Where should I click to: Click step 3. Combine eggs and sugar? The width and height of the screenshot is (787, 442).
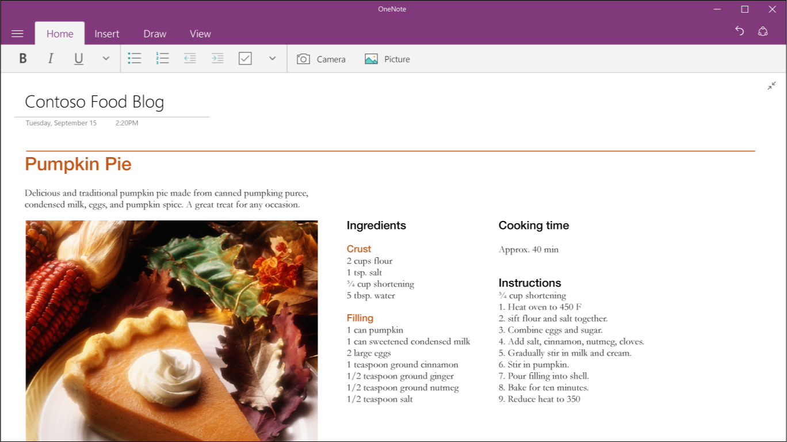(551, 330)
